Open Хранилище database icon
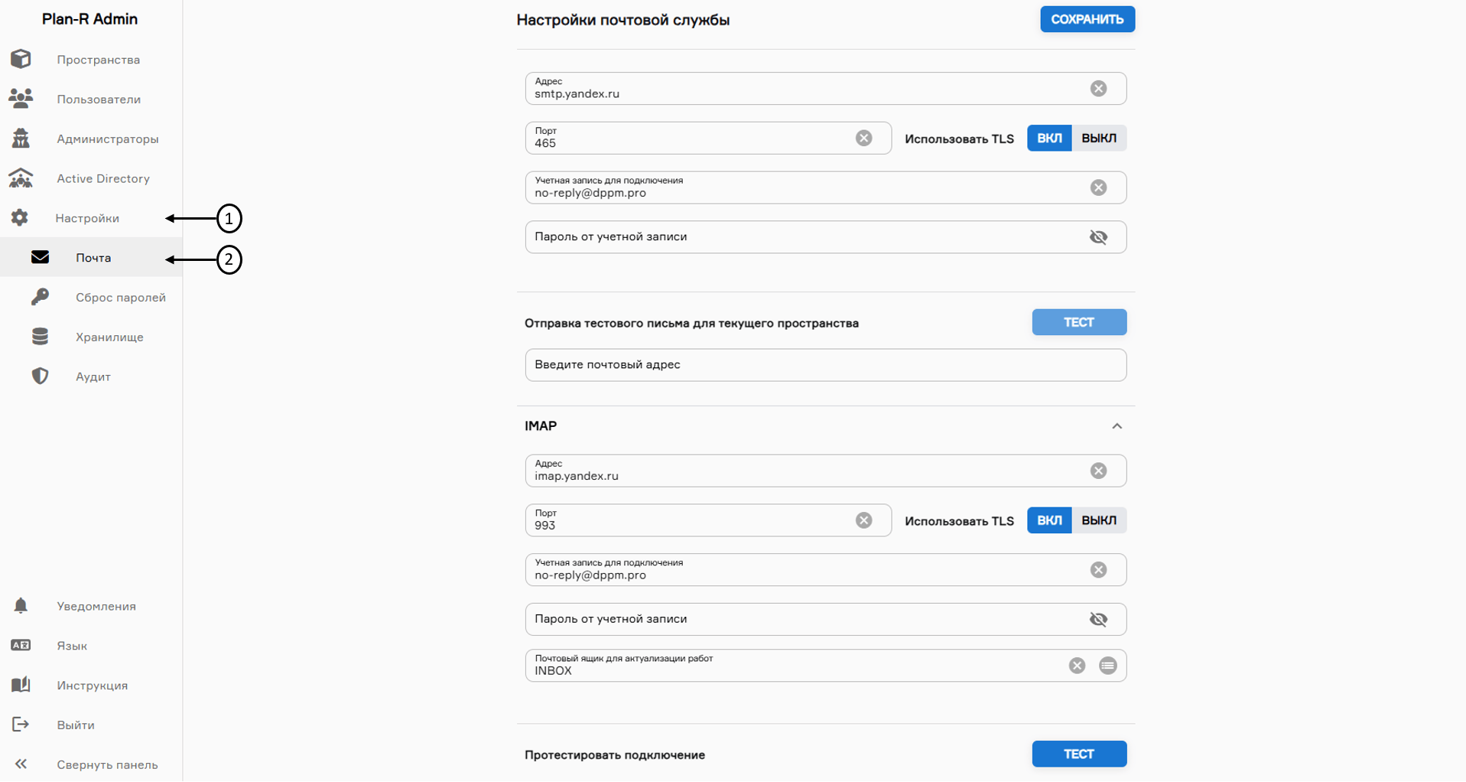 [x=40, y=337]
